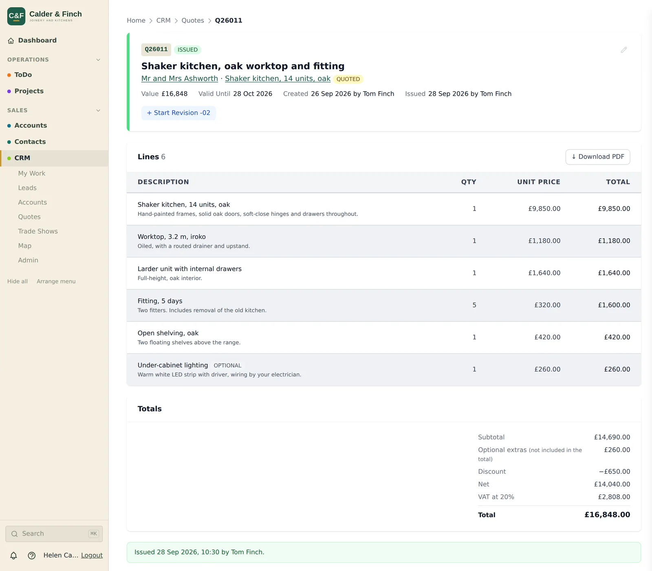Screen dimensions: 652x571
Task: Open Dashboard via its home icon
Action: 11,41
